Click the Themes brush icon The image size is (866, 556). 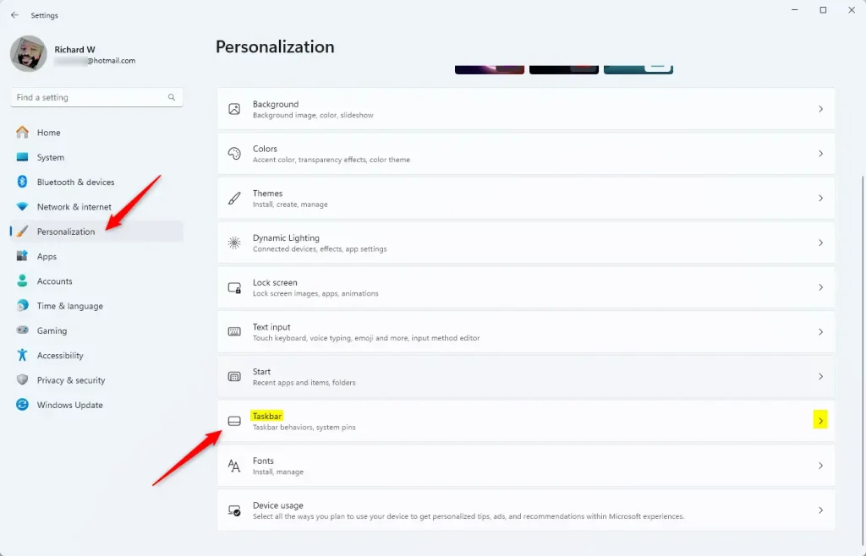tap(234, 199)
